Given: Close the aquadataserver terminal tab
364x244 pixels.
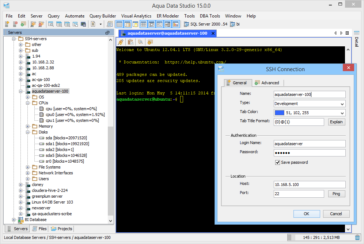Looking at the screenshot, I should 213,33.
